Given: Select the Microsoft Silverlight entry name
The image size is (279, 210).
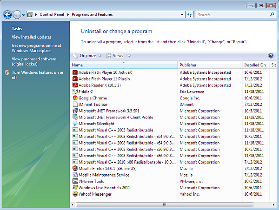Looking at the screenshot, I should tap(96, 124).
